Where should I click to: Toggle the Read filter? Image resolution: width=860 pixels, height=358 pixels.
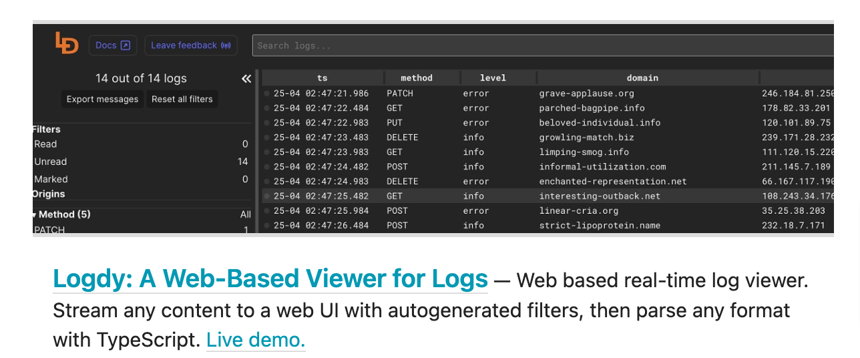point(46,144)
